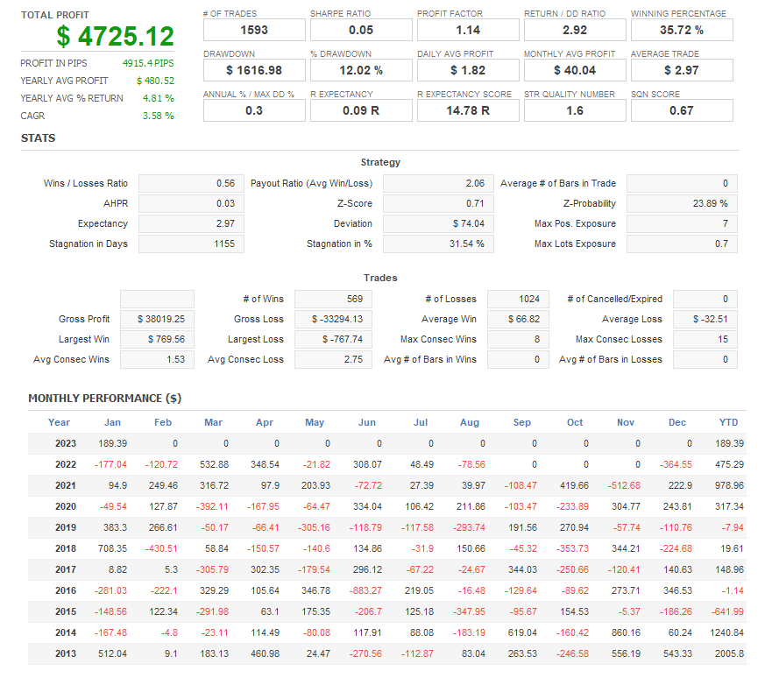Click Yearly Avg % Return value 4.81 %

(158, 98)
